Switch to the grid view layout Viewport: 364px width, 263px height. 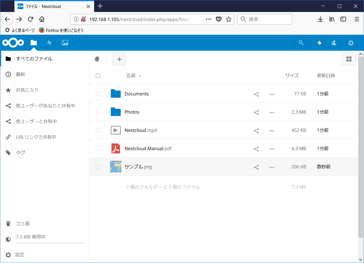[349, 59]
